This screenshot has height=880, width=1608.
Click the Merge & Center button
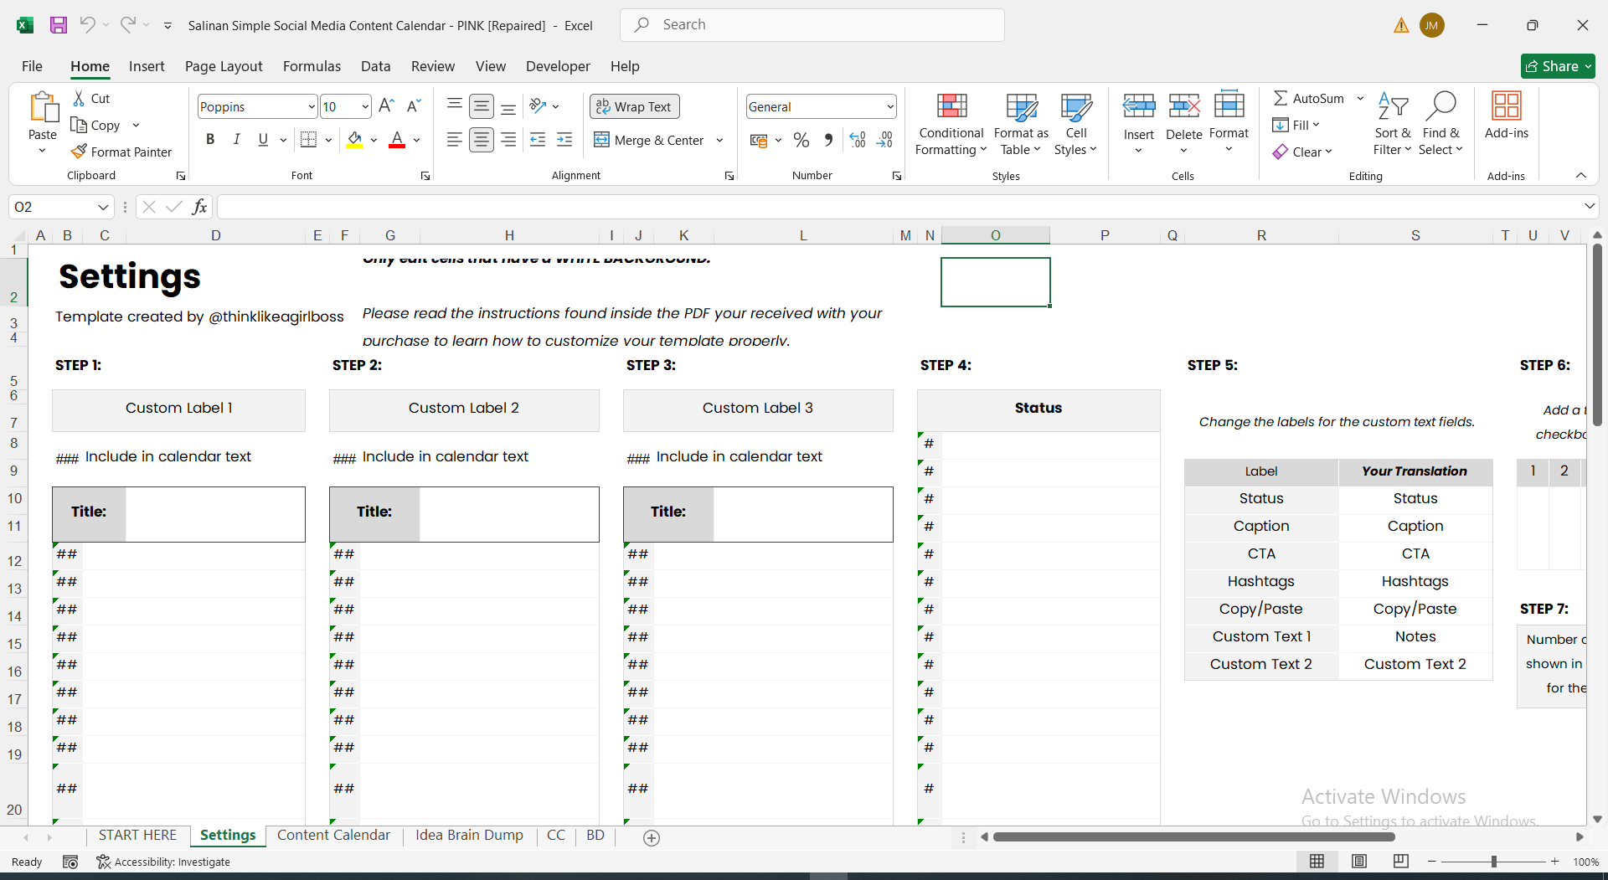649,140
